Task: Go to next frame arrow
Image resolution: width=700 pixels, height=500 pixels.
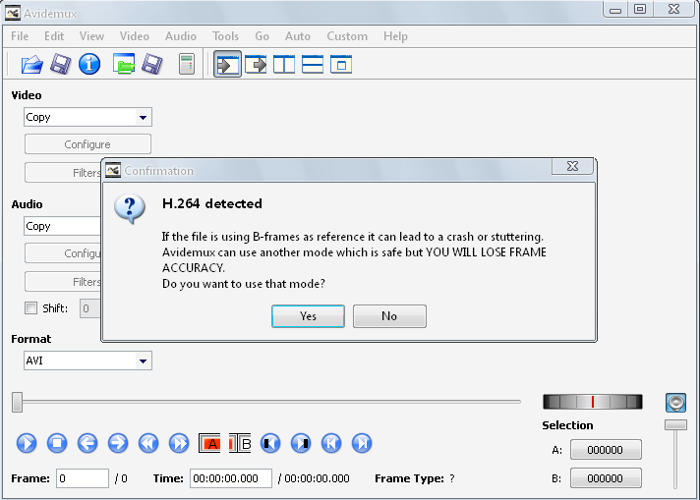Action: pyautogui.click(x=118, y=443)
